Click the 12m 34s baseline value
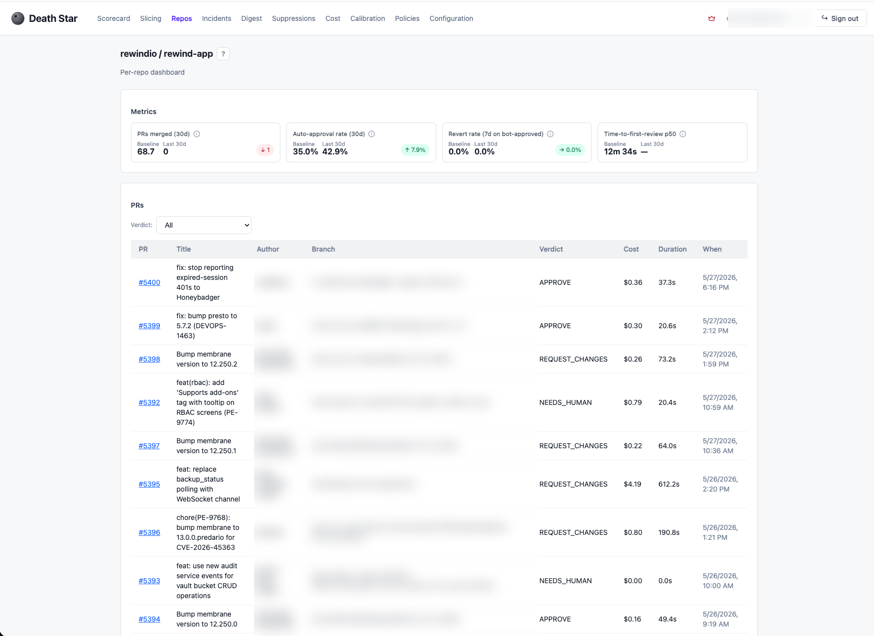Image resolution: width=874 pixels, height=636 pixels. pyautogui.click(x=621, y=151)
